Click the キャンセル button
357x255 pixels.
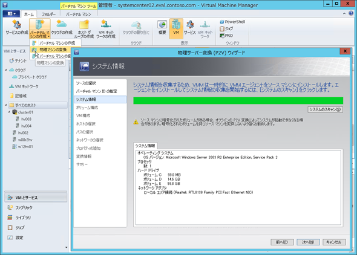click(334, 242)
